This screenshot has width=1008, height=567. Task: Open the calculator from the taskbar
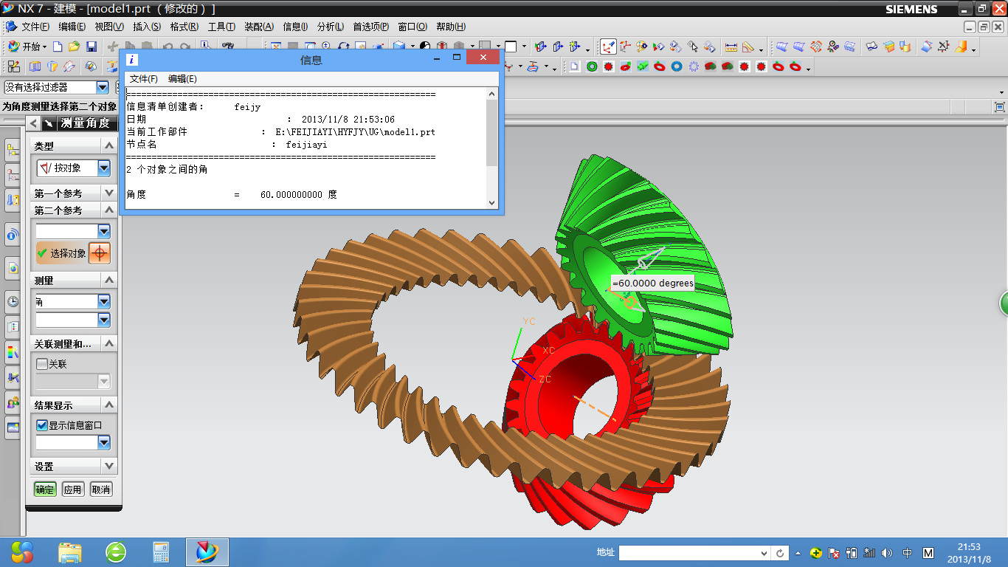(x=160, y=552)
